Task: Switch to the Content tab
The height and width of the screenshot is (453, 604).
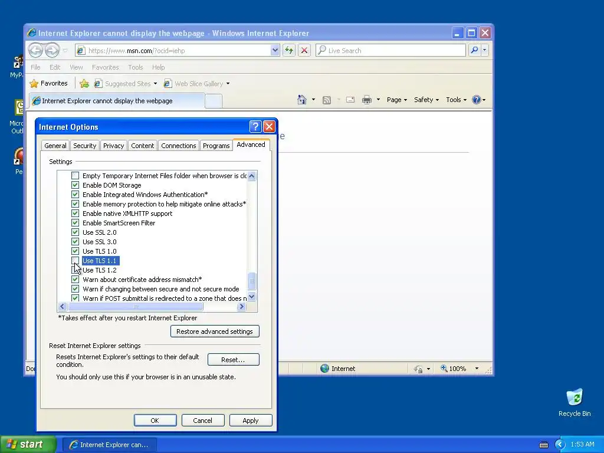Action: [142, 146]
